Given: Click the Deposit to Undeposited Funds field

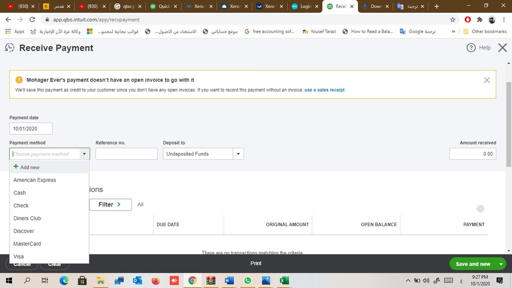Looking at the screenshot, I should point(198,154).
